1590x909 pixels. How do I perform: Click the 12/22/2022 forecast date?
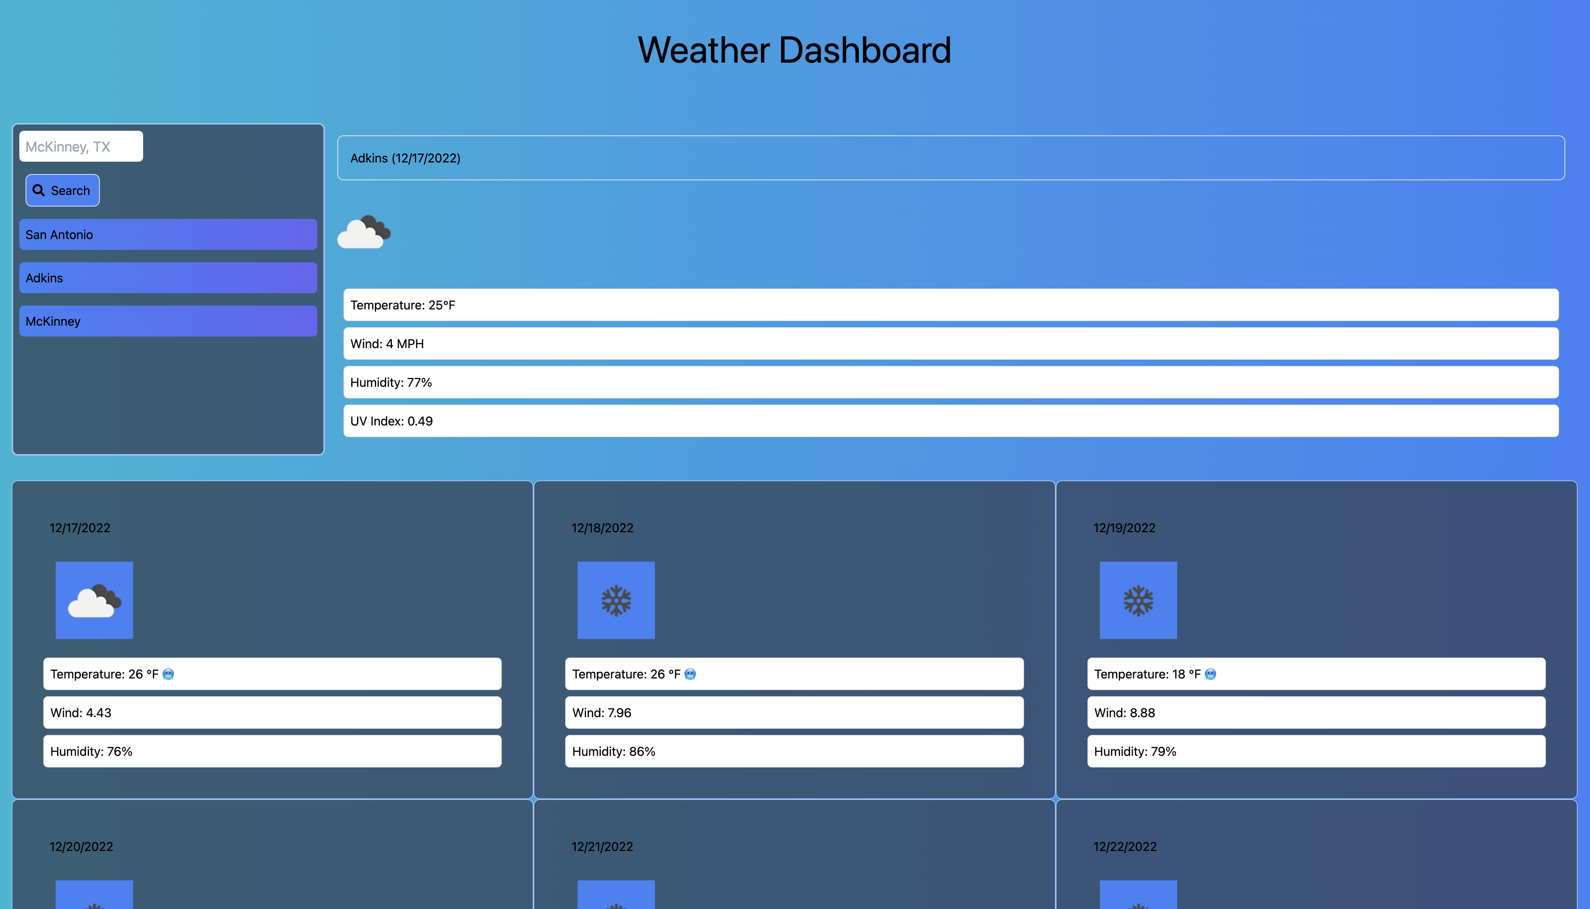pos(1125,847)
